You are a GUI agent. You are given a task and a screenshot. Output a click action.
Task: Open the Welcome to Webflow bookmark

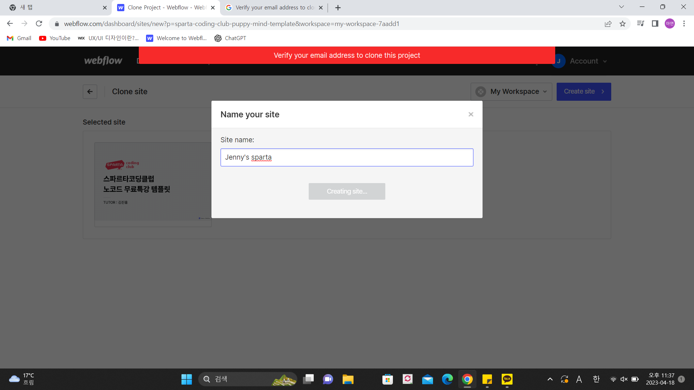pos(176,38)
